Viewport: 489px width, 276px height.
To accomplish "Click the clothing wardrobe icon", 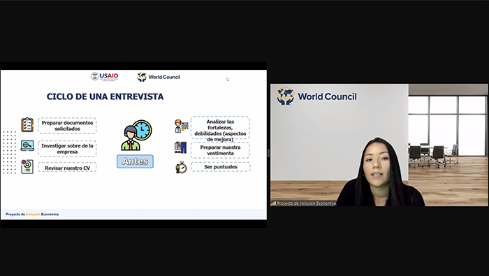I will (180, 147).
